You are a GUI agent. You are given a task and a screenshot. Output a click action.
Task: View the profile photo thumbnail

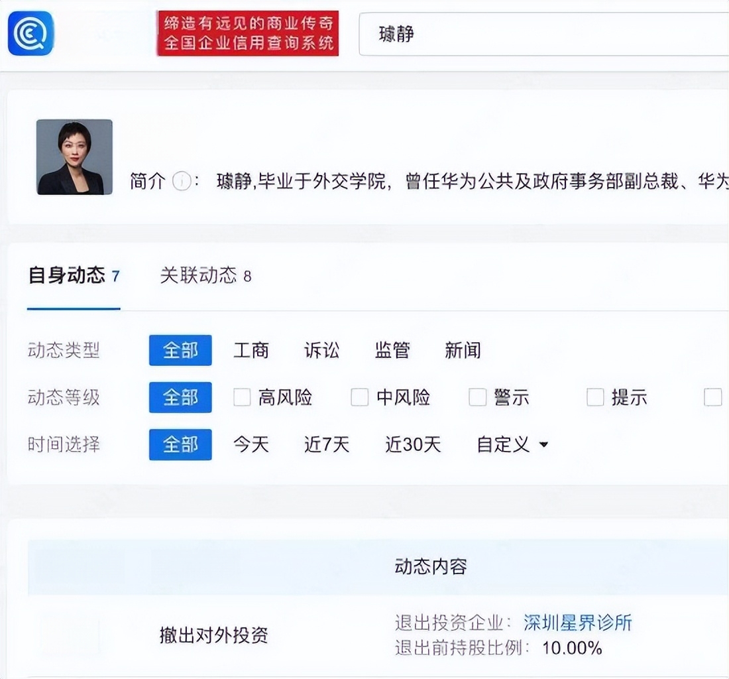74,156
